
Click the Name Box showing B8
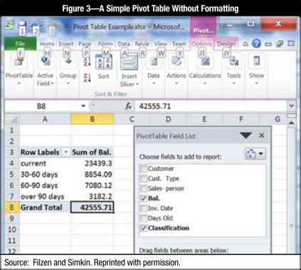point(41,106)
